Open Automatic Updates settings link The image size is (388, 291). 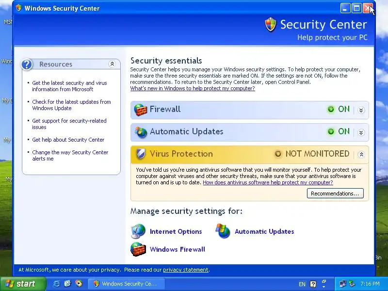(264, 231)
